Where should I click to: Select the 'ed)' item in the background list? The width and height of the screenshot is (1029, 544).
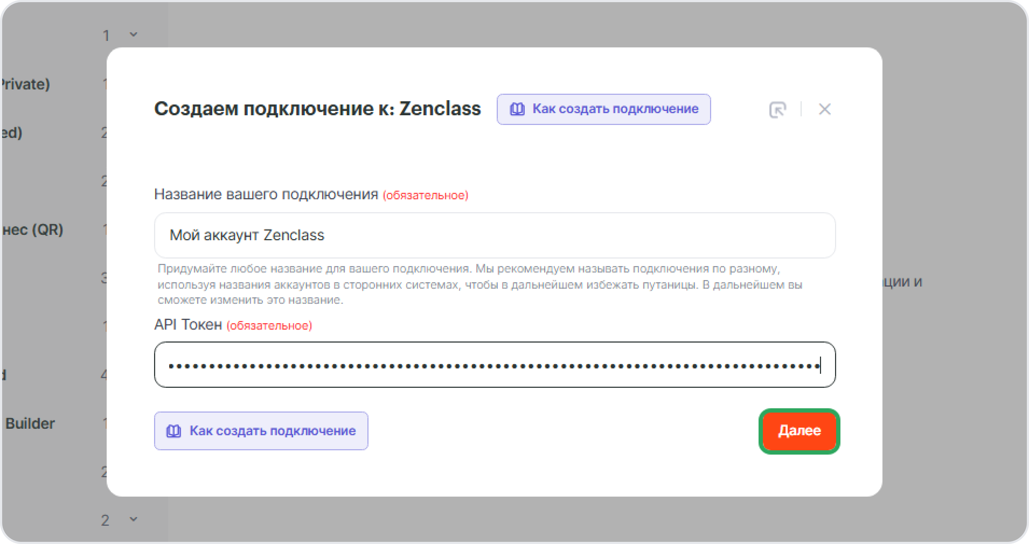[x=11, y=132]
